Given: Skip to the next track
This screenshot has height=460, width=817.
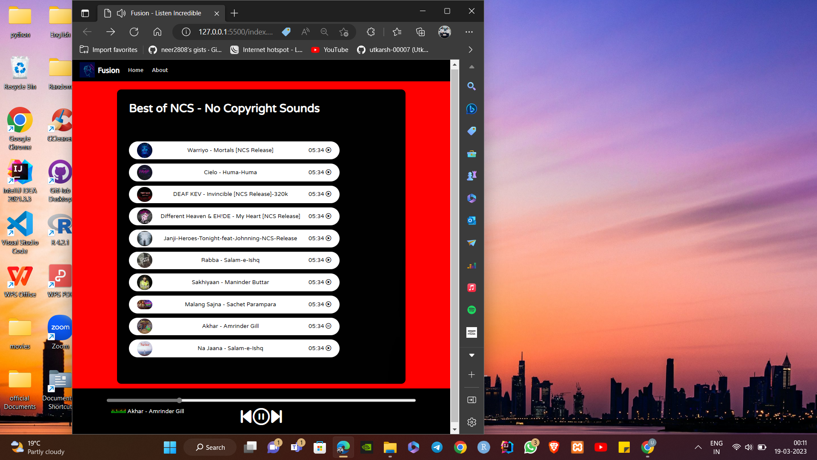Looking at the screenshot, I should click(277, 417).
